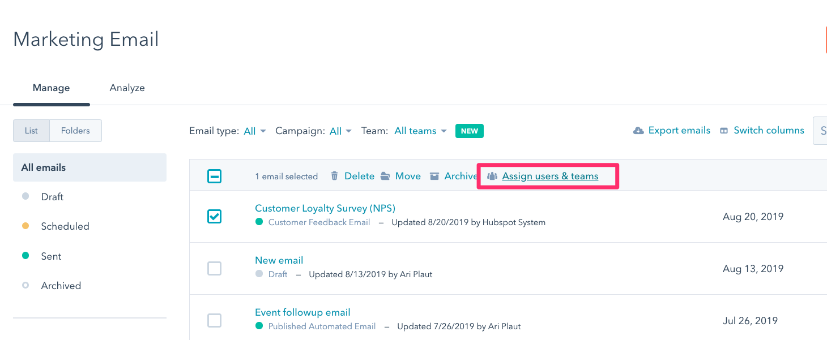Viewport: 827px width, 340px height.
Task: Open the Team All teams dropdown
Action: [421, 131]
